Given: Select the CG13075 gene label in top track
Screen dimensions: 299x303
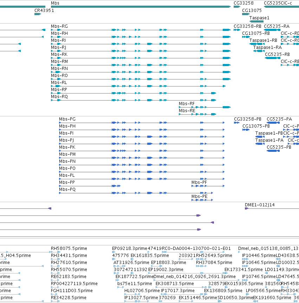Looking at the screenshot, I should (252, 11).
